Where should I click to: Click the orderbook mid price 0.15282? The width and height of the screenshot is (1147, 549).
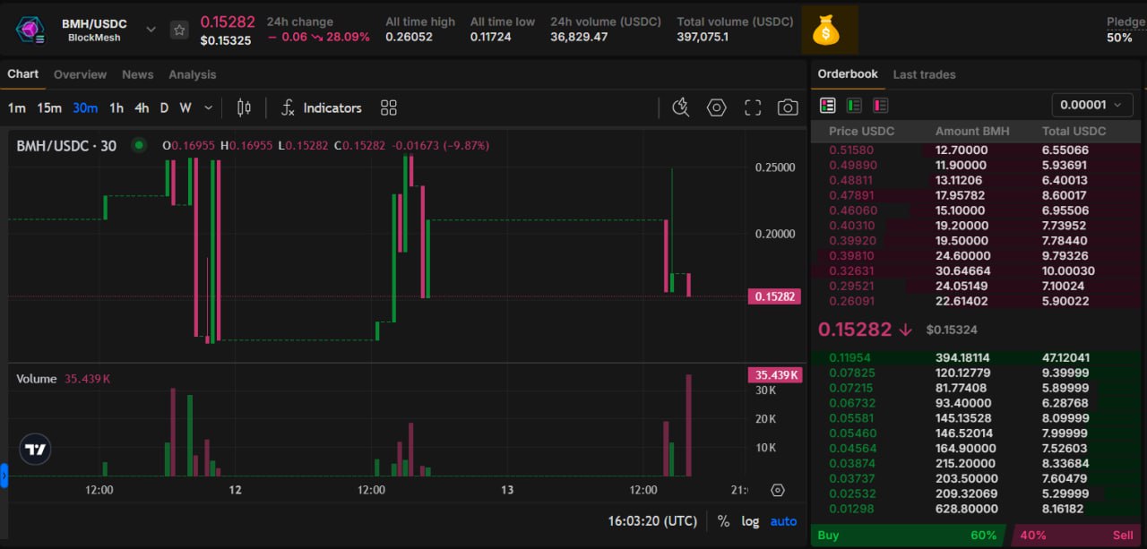pos(855,330)
